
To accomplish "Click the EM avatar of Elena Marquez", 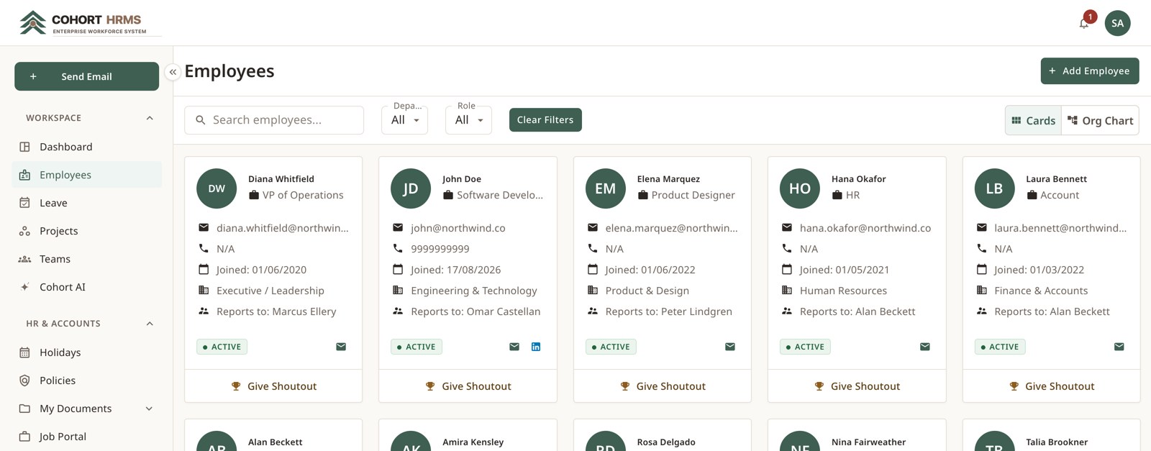I will (x=606, y=188).
